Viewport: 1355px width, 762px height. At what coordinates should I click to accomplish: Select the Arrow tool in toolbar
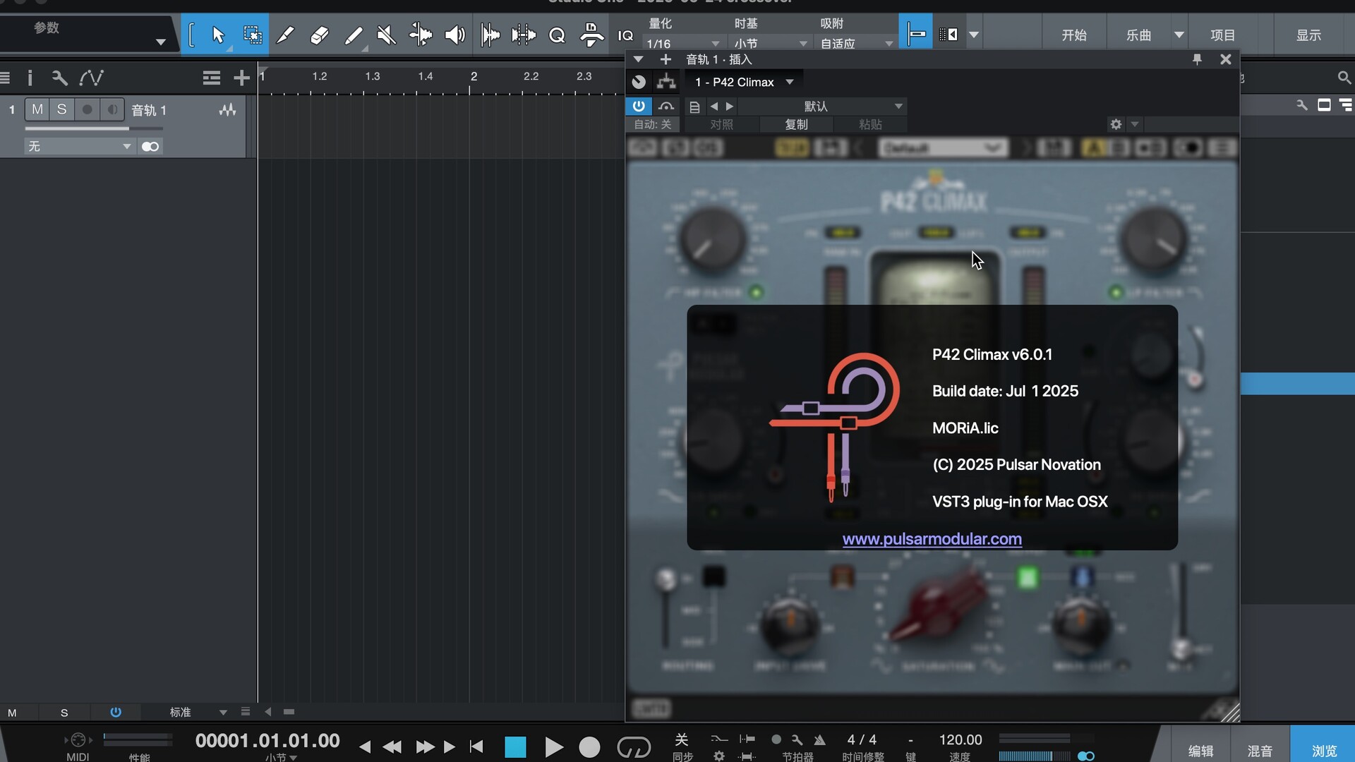[217, 35]
